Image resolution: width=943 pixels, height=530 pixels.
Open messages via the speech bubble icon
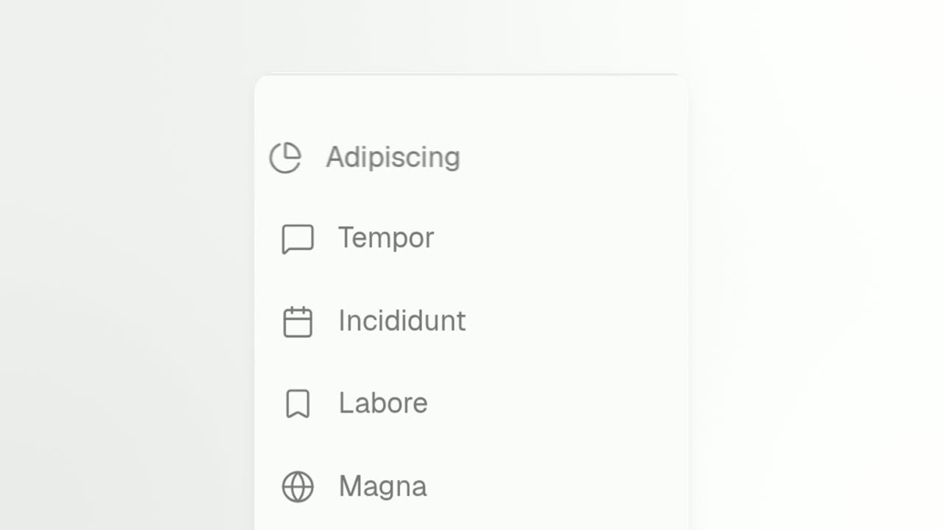(298, 239)
